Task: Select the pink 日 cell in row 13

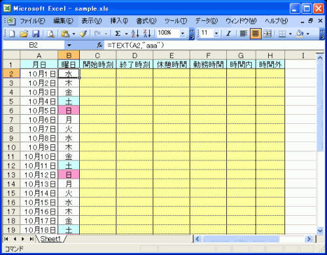Action: click(x=69, y=175)
